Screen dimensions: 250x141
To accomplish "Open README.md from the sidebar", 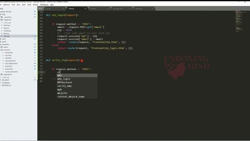I will (6, 85).
